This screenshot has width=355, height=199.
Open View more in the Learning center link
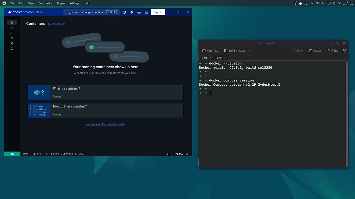(105, 124)
